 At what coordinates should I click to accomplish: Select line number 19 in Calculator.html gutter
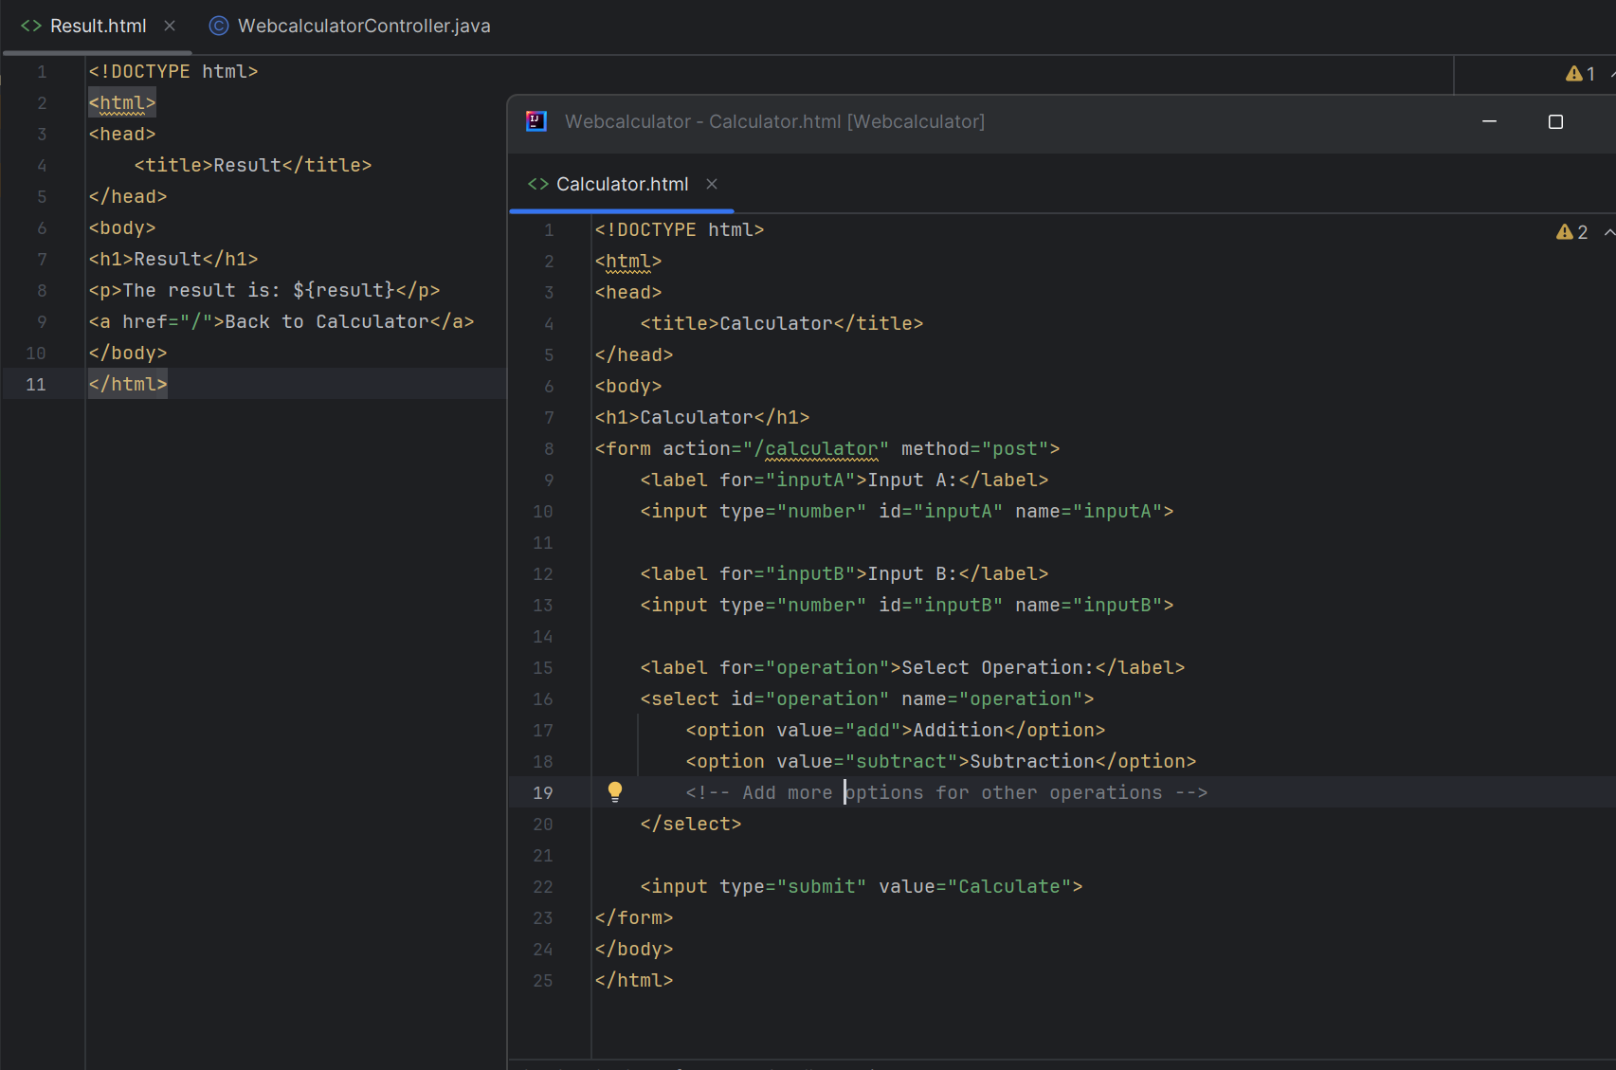[x=542, y=791]
